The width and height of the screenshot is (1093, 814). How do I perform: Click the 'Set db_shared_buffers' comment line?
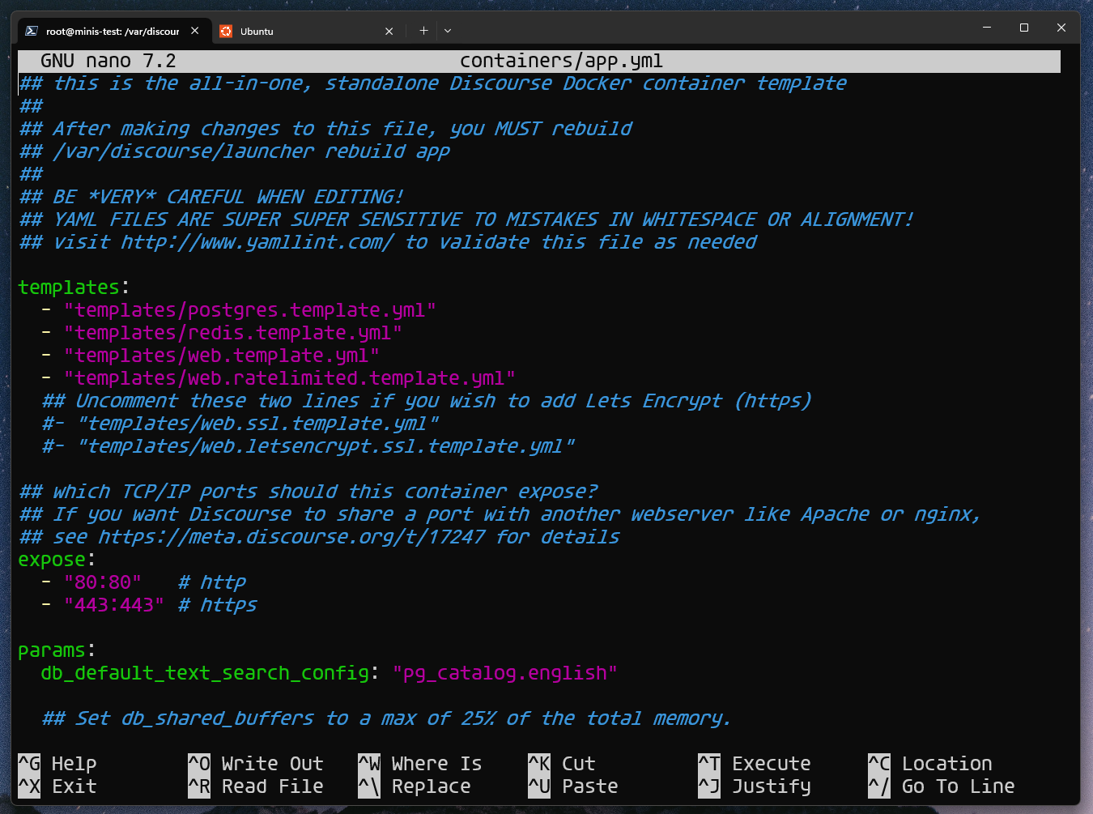pos(387,718)
